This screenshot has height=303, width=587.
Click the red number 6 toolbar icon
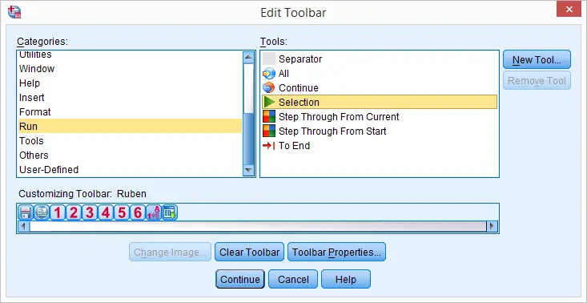point(138,212)
